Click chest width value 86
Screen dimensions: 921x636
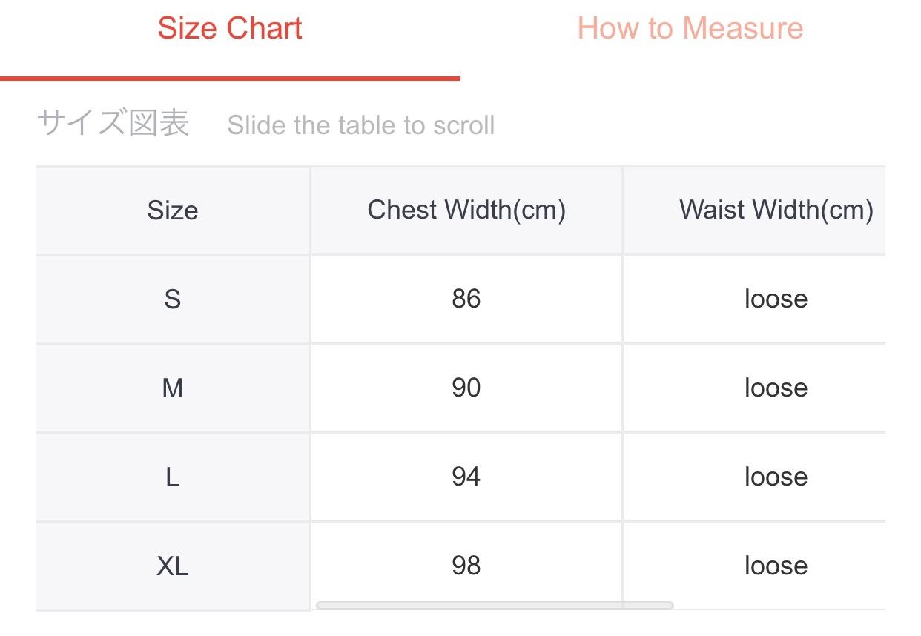point(466,299)
